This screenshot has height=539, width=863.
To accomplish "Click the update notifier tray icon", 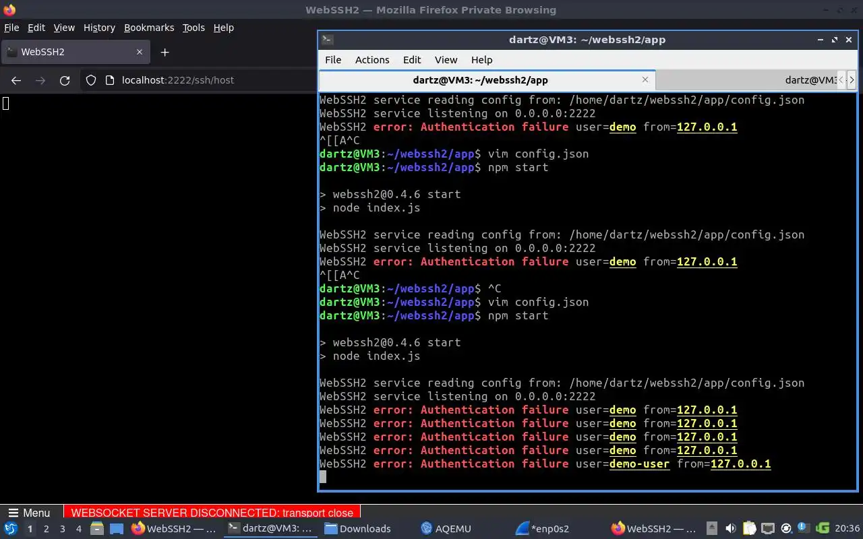I will 785,529.
